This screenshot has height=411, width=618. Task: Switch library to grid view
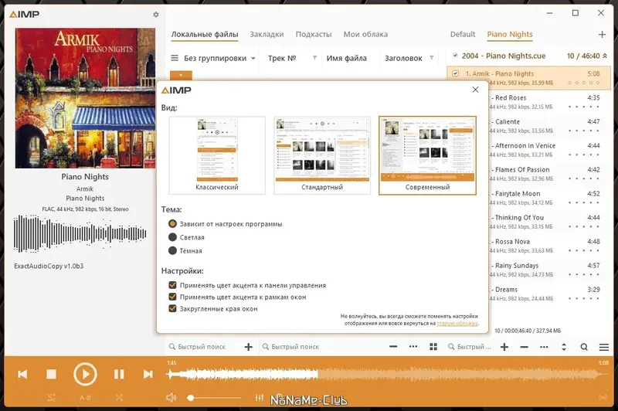coord(433,347)
